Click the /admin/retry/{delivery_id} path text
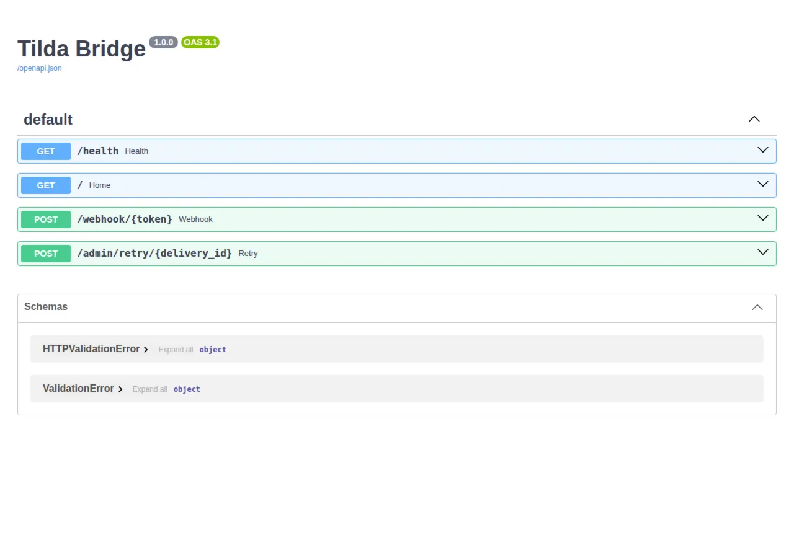The width and height of the screenshot is (794, 558). click(154, 254)
